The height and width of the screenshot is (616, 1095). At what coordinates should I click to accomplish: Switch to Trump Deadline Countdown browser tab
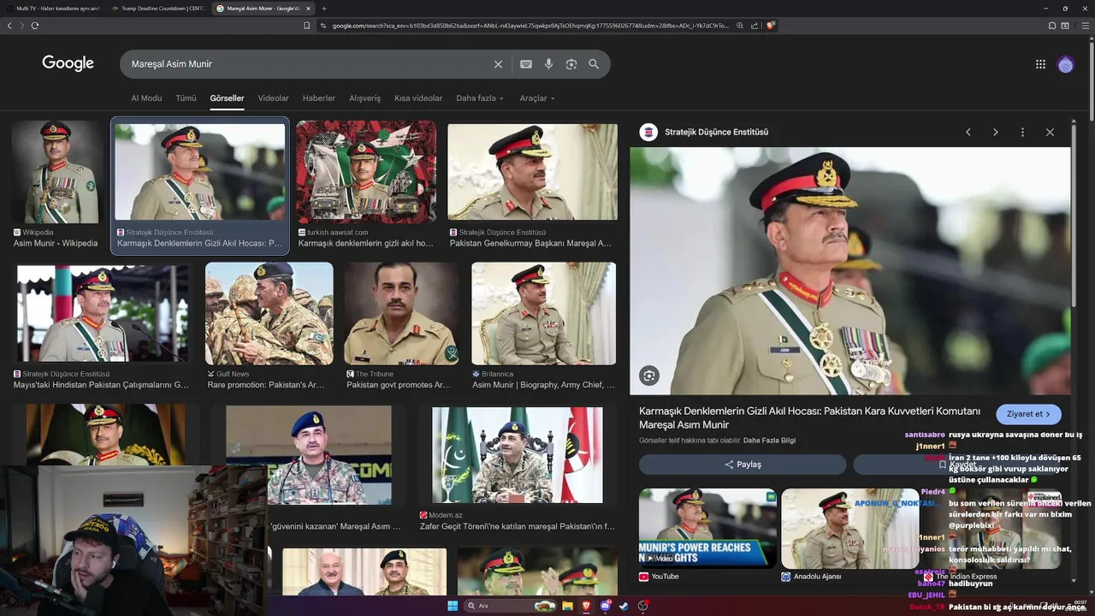click(157, 9)
